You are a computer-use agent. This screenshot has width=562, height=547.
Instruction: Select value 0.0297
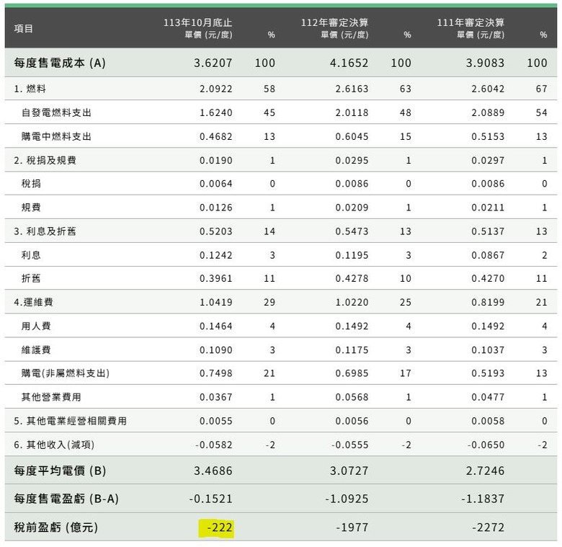[489, 161]
